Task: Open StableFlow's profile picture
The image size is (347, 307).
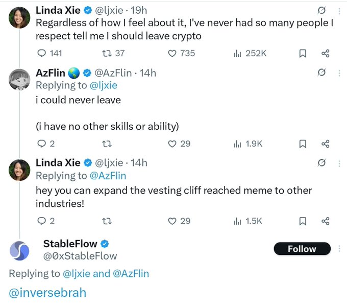Action: click(20, 250)
